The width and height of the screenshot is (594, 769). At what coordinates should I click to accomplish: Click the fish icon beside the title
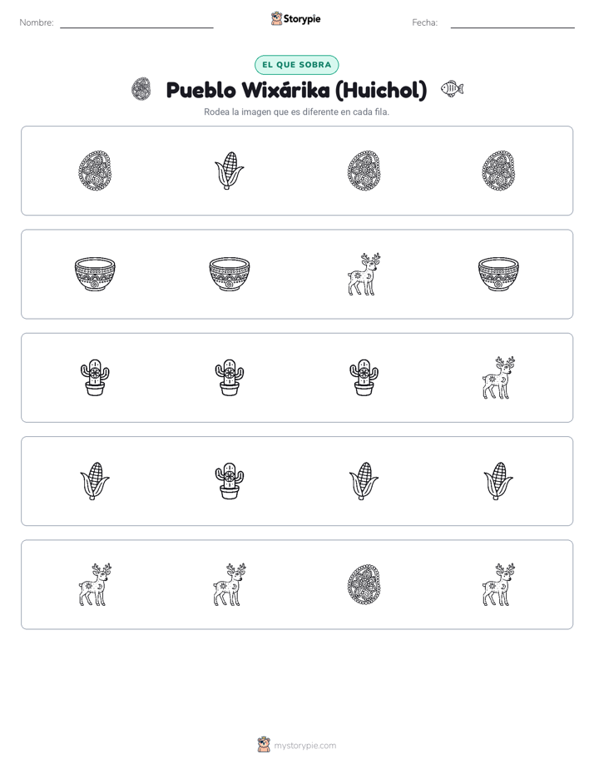(452, 89)
